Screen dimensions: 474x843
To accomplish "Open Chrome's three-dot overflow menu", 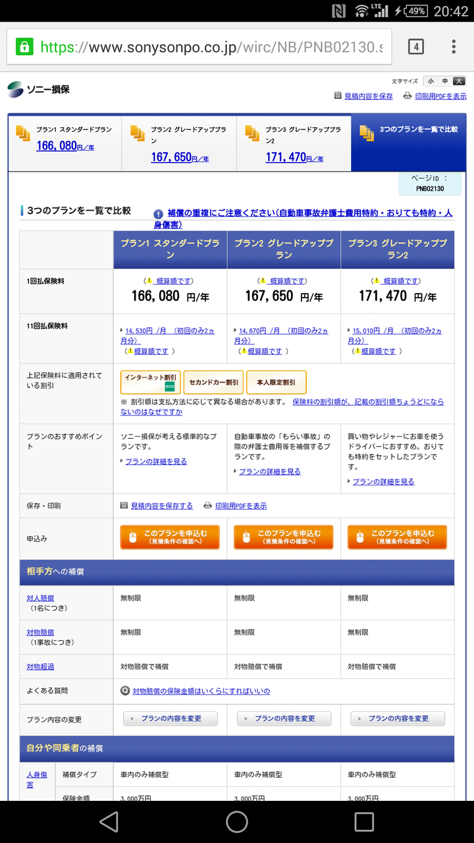I will [x=454, y=47].
